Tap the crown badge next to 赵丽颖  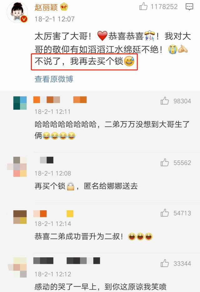(x=64, y=7)
